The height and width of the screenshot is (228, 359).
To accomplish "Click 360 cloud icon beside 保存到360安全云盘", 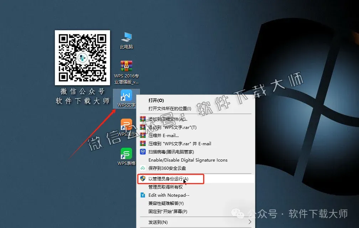I will point(143,168).
